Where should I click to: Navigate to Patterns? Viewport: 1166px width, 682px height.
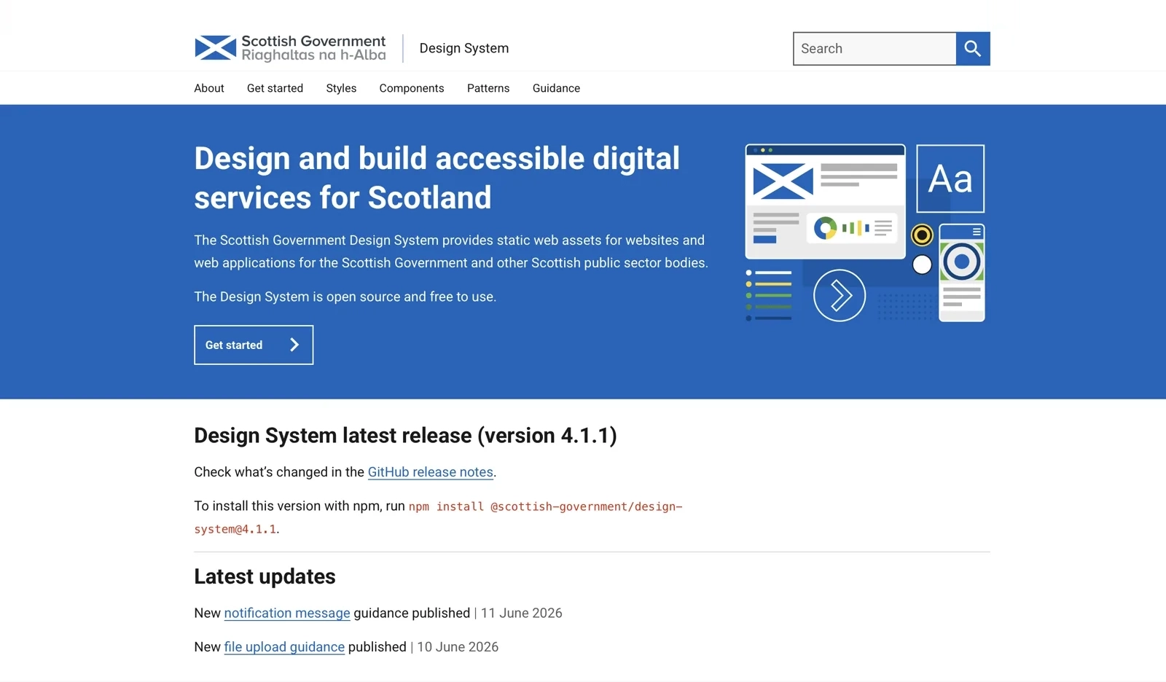(x=488, y=88)
